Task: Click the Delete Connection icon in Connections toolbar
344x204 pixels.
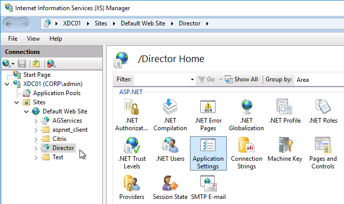Action: pyautogui.click(x=51, y=64)
